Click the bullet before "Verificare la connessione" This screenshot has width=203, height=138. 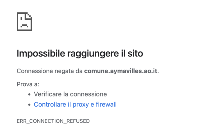[30, 94]
